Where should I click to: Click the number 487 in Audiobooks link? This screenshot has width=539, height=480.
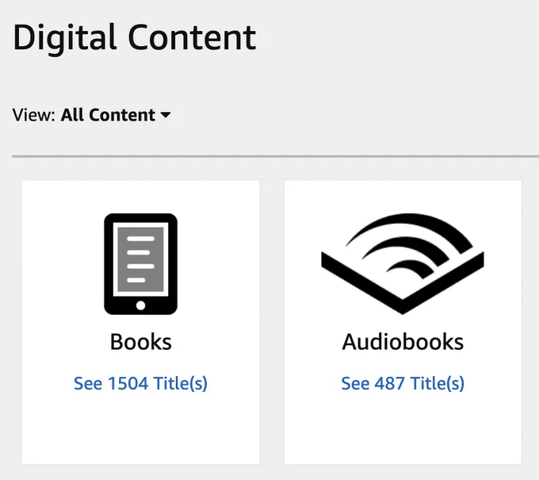click(389, 383)
